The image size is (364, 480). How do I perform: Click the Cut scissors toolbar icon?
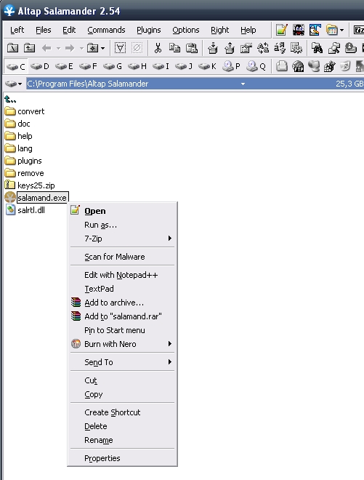point(158,48)
